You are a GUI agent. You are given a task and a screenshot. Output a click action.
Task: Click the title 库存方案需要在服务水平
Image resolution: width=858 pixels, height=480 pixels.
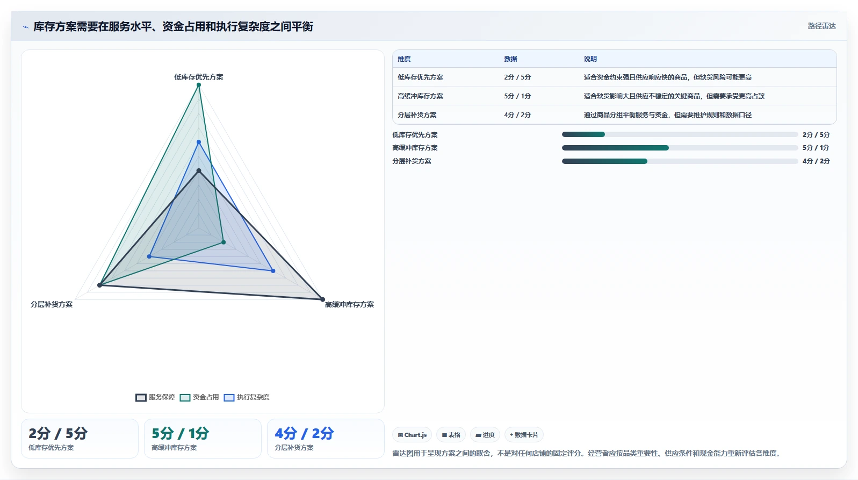pyautogui.click(x=173, y=27)
